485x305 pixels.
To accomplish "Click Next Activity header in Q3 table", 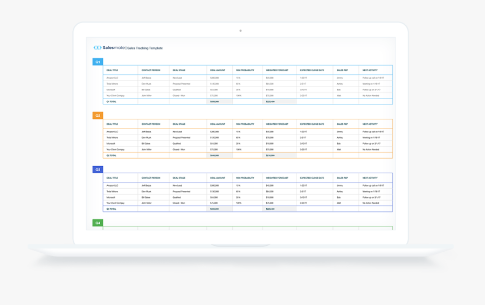I will point(370,178).
